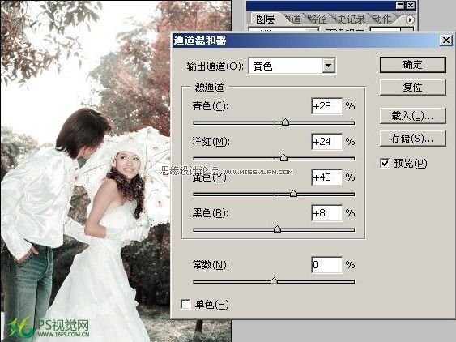Enable the 单色(H) monochrome checkbox

tap(185, 305)
